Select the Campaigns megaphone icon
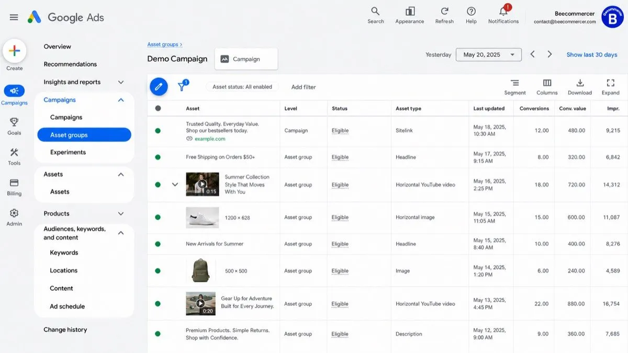The image size is (628, 353). click(x=14, y=90)
